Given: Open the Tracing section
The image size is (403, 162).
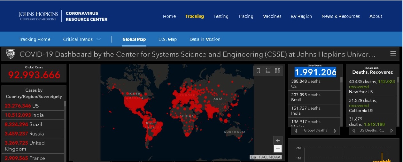Looking at the screenshot, I should click(x=246, y=16).
